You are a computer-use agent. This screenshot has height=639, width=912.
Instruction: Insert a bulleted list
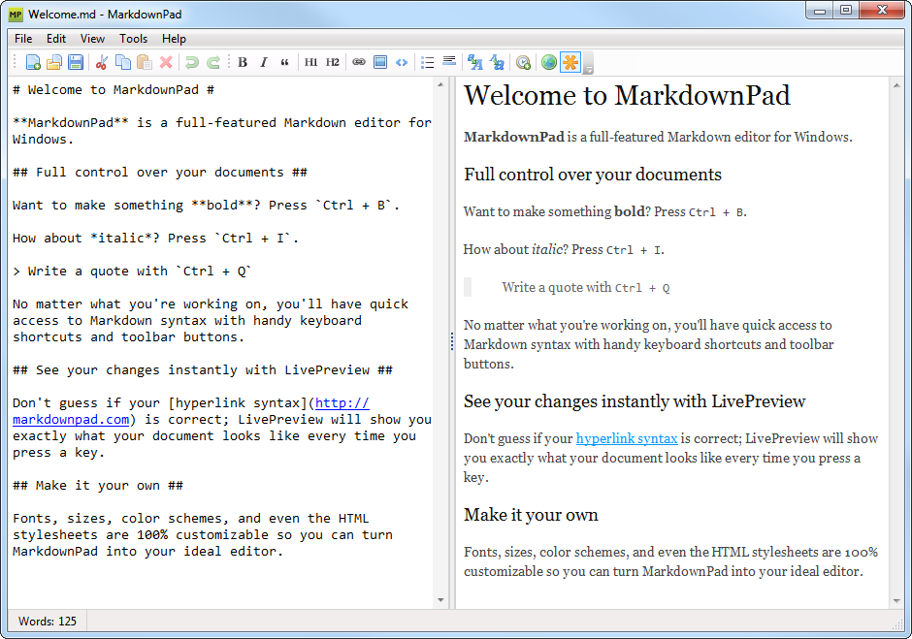click(x=427, y=62)
